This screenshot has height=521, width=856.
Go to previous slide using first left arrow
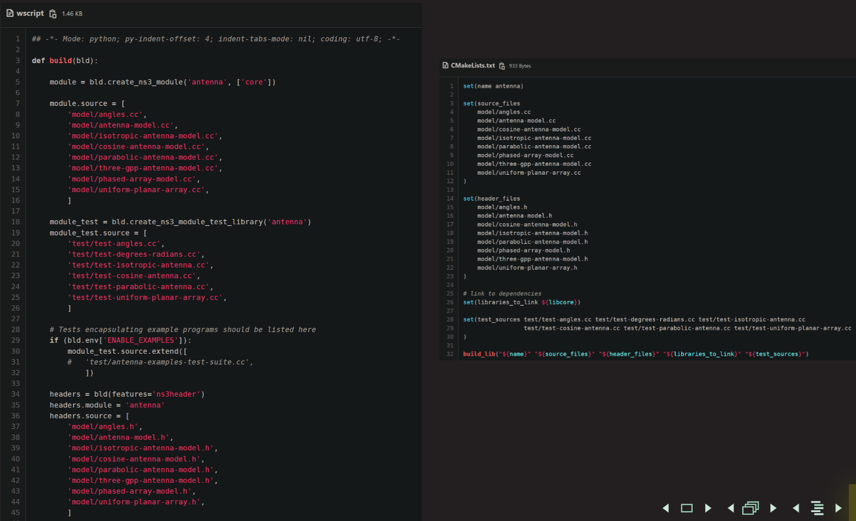[666, 508]
